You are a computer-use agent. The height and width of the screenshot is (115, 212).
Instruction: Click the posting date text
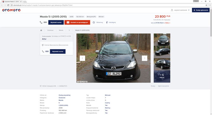(x=49, y=86)
